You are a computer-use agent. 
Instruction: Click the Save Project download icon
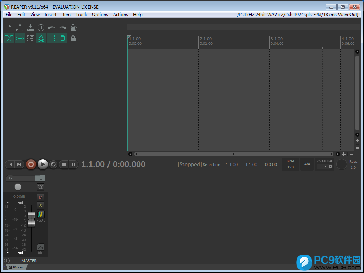31,28
